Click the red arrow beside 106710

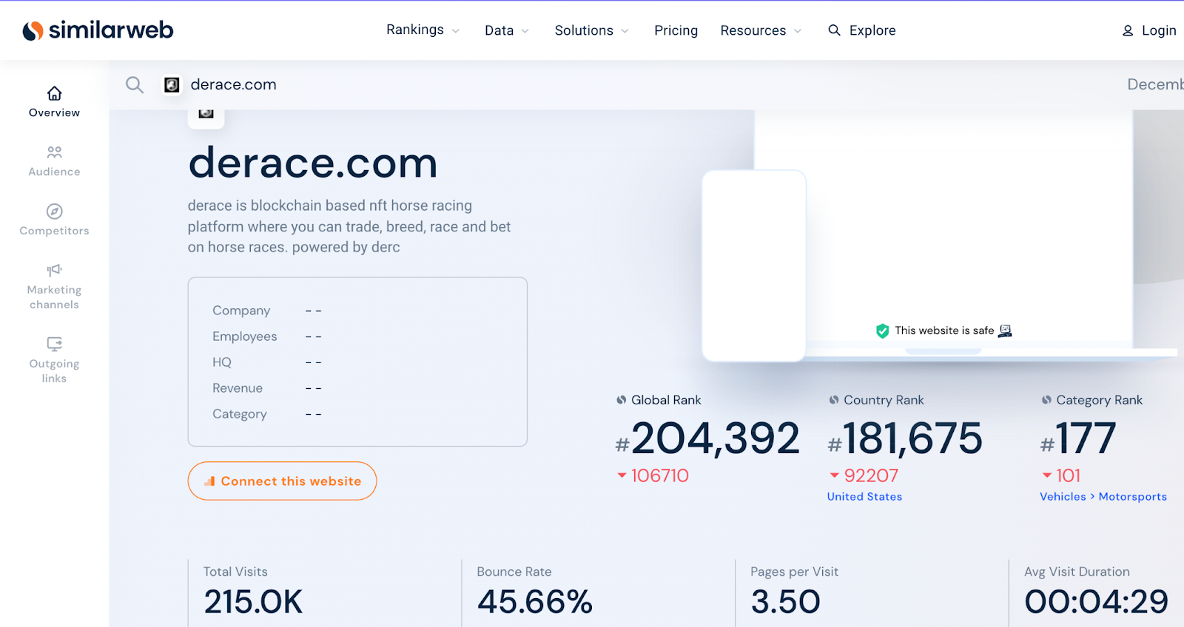(622, 475)
